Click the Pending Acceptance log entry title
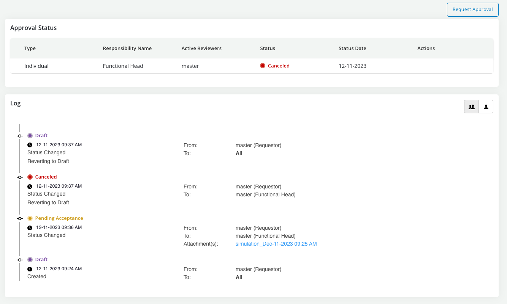Viewport: 507px width, 304px height. pos(59,218)
